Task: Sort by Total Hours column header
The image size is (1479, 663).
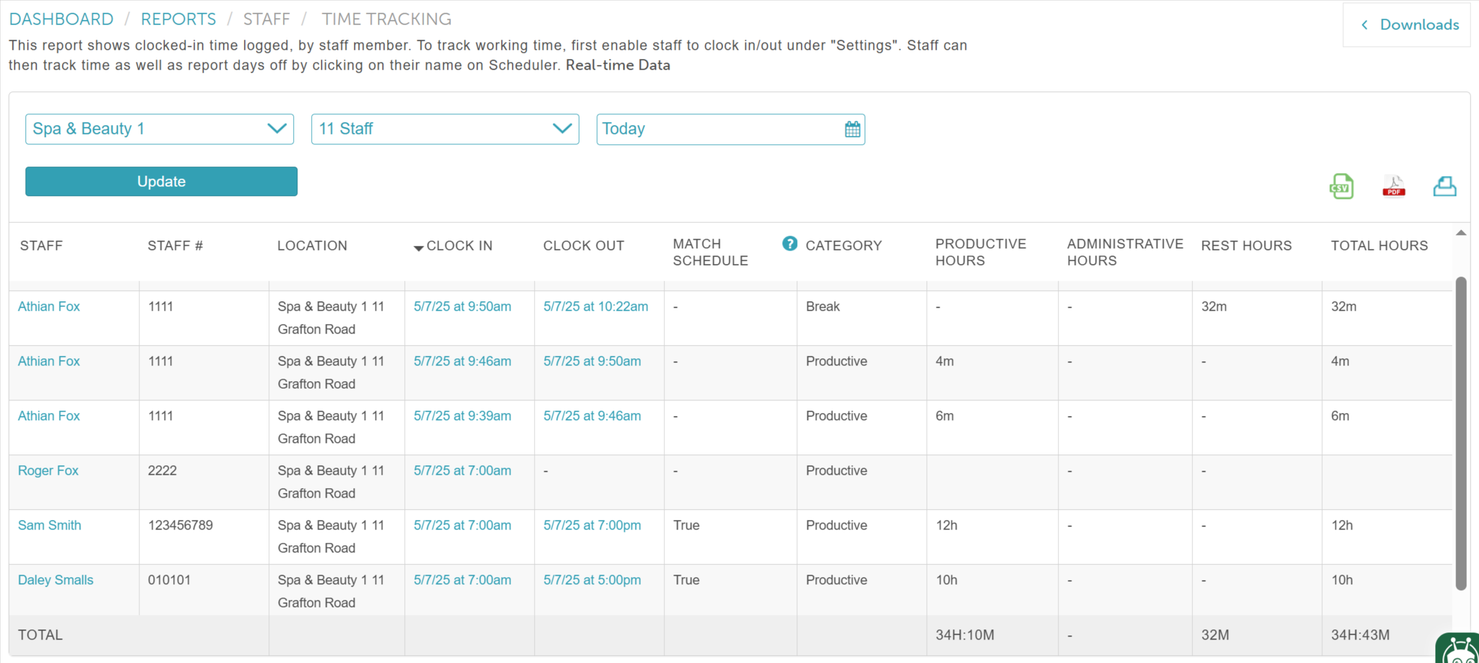Action: [1379, 246]
